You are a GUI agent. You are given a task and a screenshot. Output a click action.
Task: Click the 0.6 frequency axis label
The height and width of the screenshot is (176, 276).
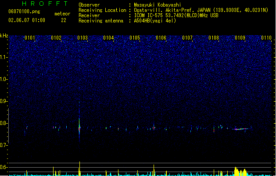4,167
